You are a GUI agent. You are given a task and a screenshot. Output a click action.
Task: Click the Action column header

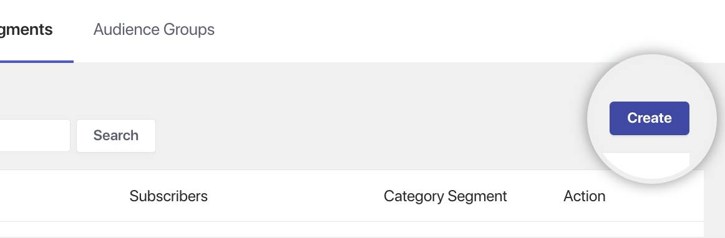click(585, 196)
